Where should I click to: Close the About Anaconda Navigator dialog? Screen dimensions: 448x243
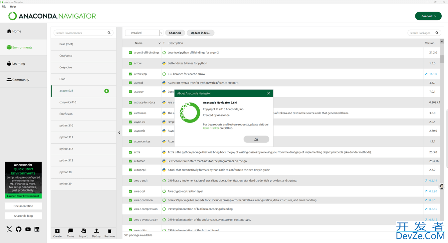269,93
